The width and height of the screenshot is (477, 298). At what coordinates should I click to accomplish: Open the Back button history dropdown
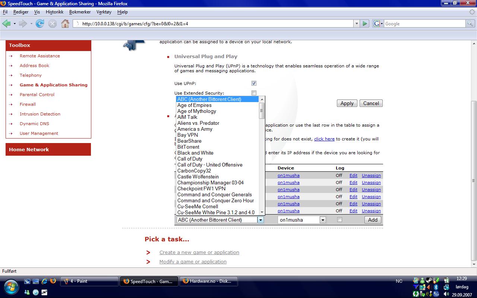[14, 23]
